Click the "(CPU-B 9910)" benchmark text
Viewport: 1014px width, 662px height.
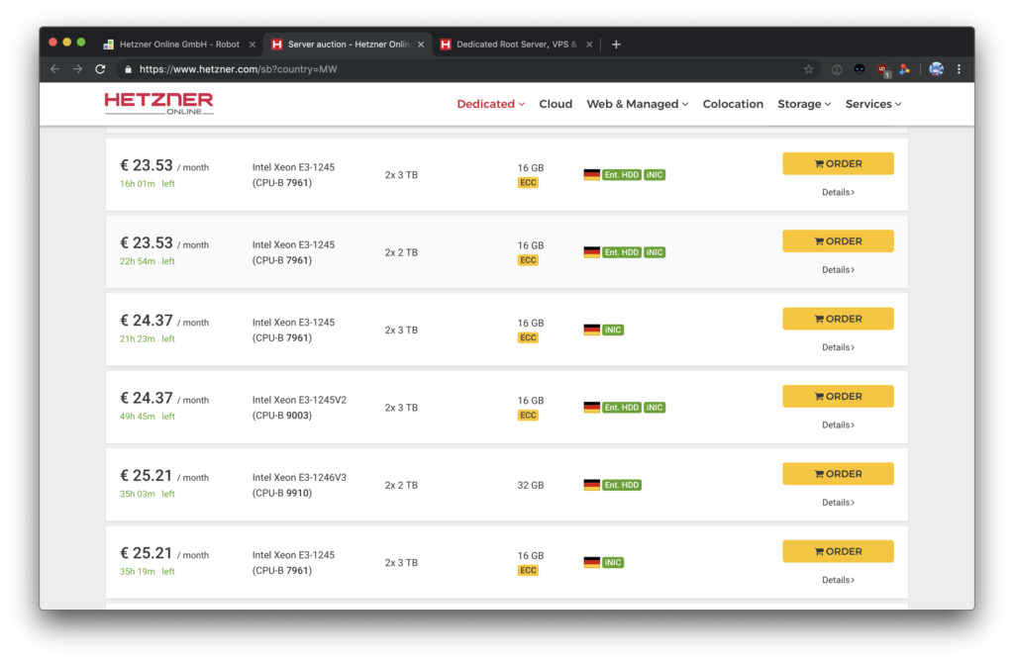[x=282, y=493]
